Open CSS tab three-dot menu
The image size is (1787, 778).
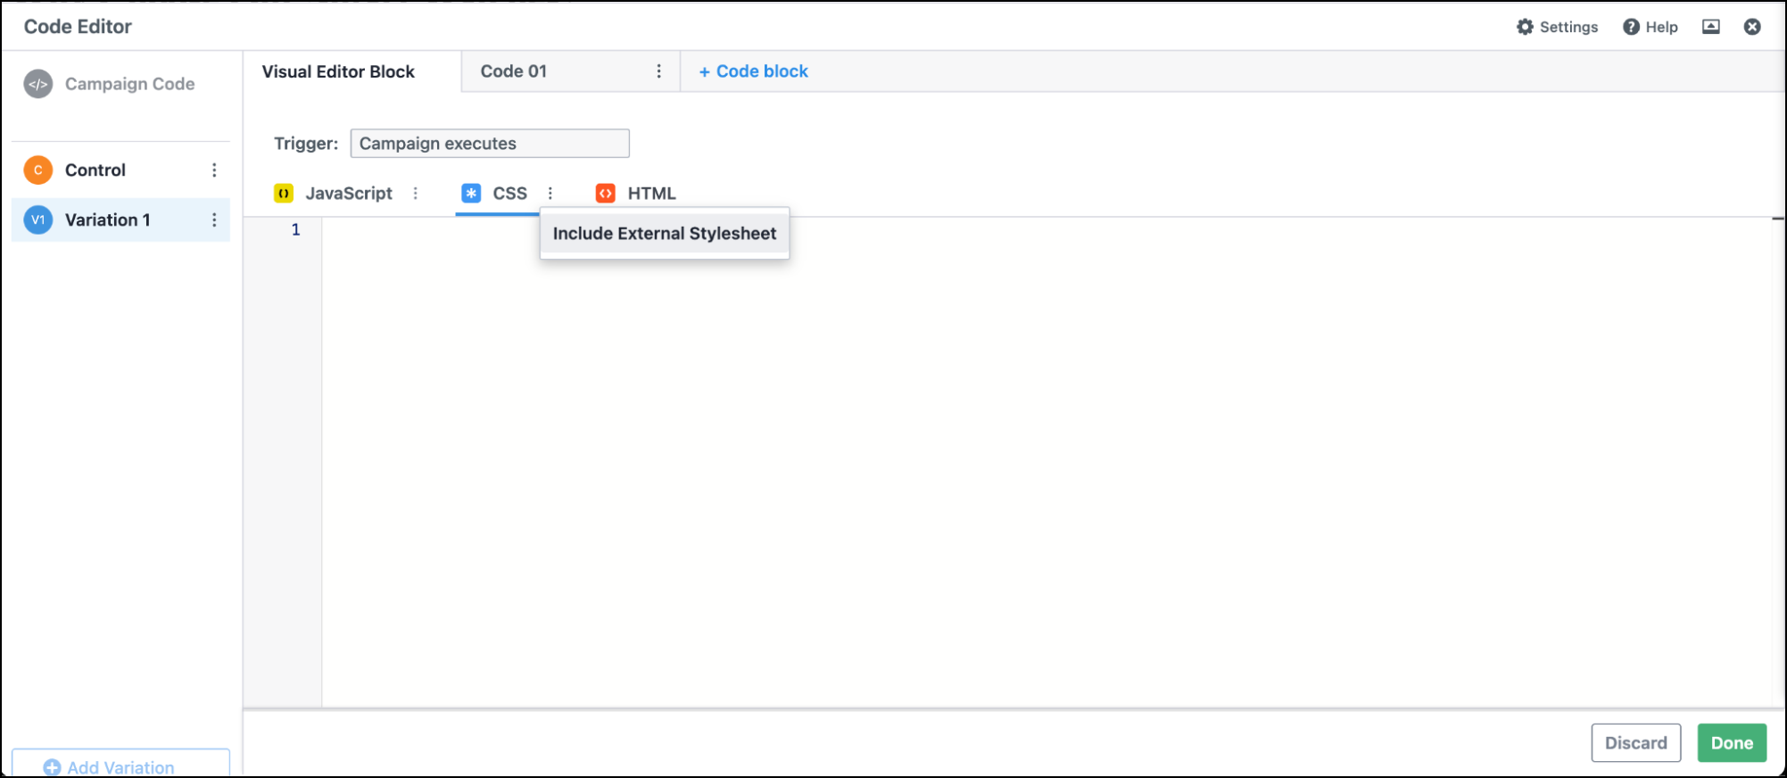tap(550, 193)
